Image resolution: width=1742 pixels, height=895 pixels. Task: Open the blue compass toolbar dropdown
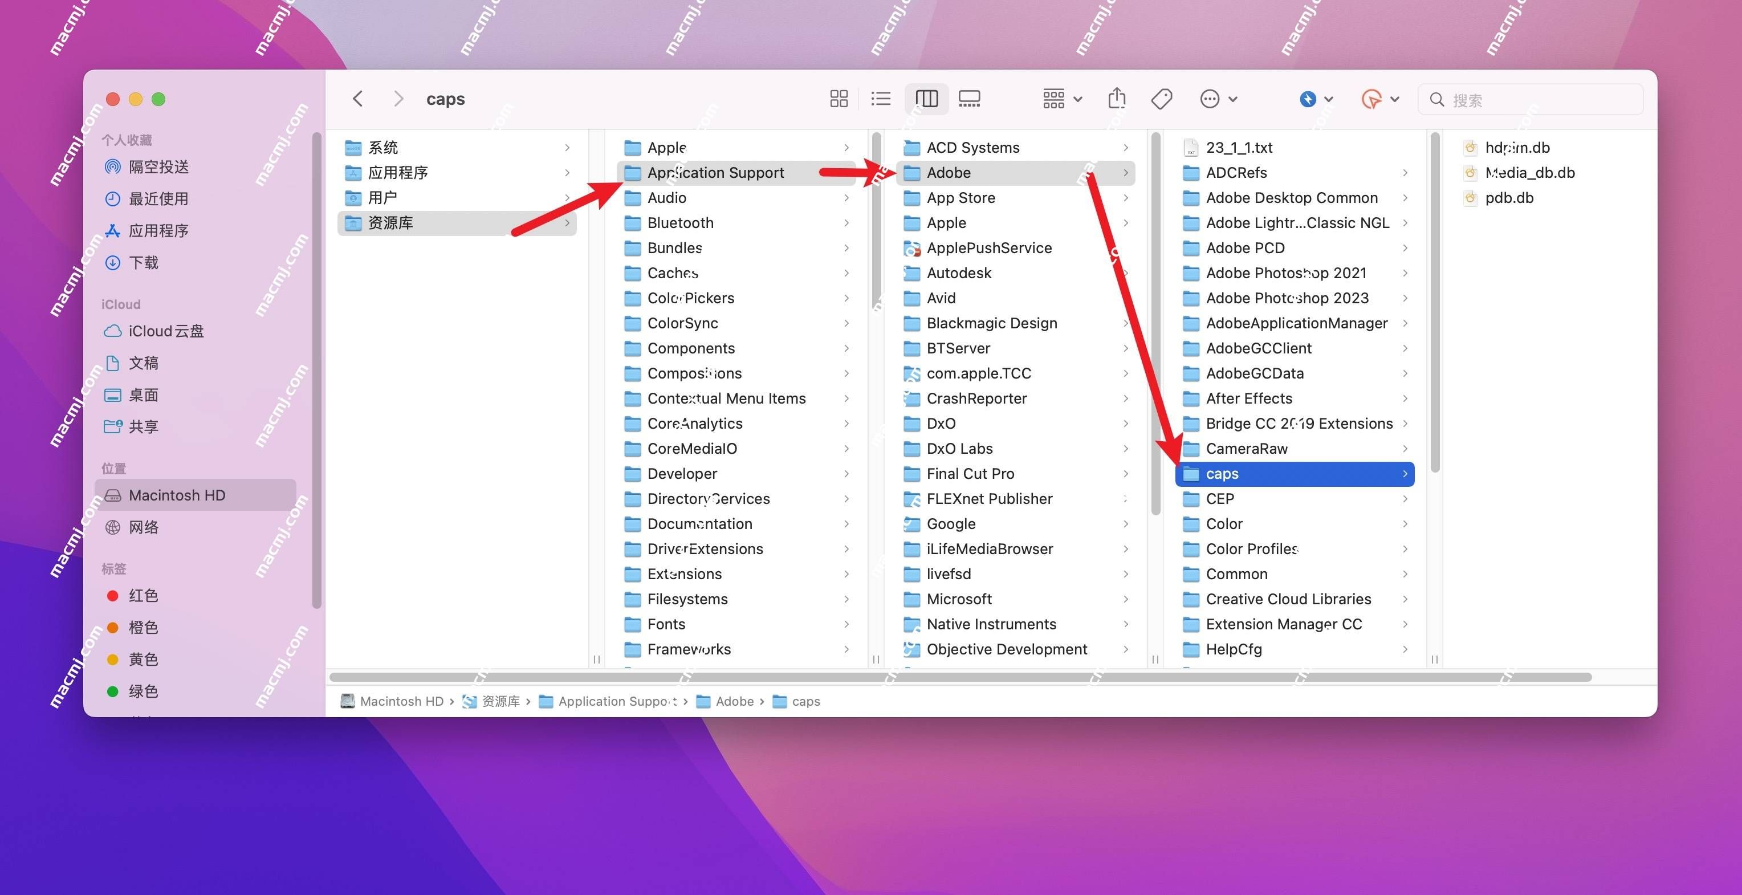click(x=1315, y=99)
